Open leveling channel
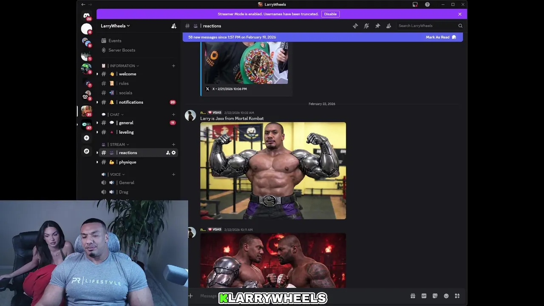544x306 pixels. tap(139, 132)
